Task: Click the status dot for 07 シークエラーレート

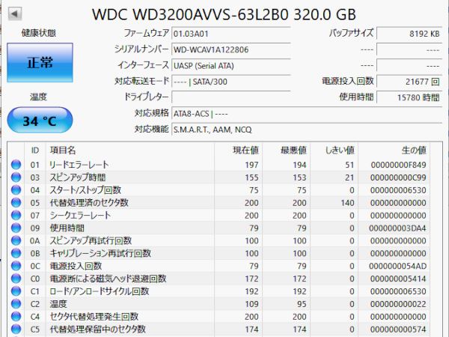Action: [16, 215]
